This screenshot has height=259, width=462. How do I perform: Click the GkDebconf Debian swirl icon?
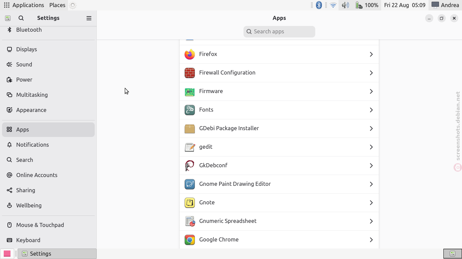point(190,166)
